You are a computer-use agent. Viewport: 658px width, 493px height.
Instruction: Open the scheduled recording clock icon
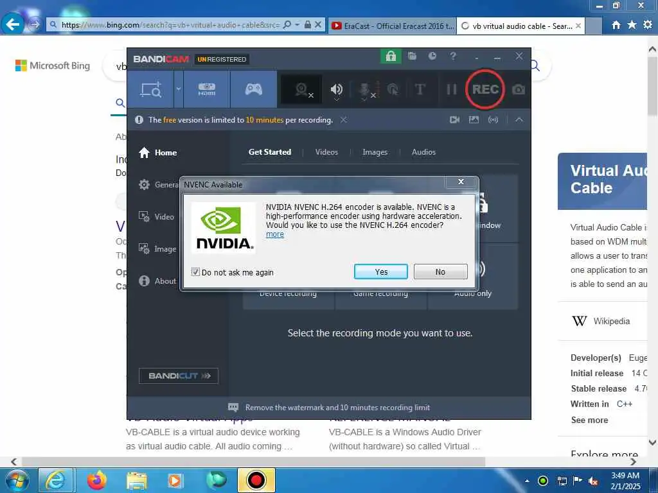click(432, 56)
